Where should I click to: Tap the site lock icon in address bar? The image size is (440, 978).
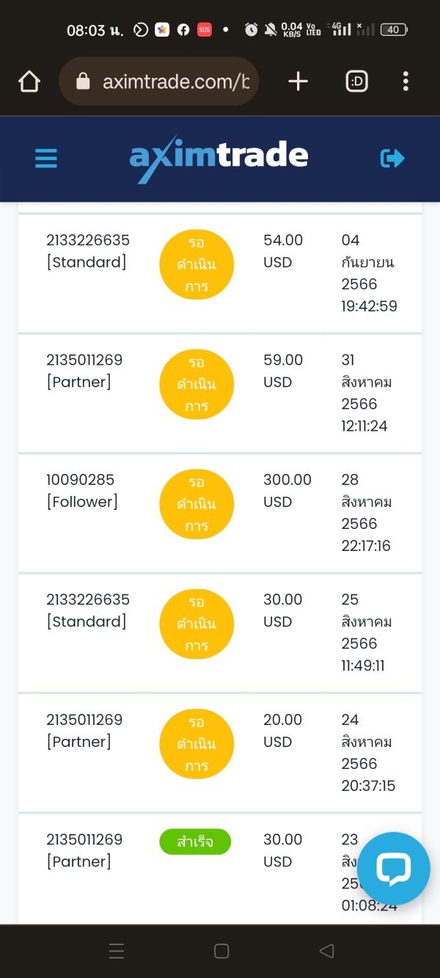(x=83, y=81)
